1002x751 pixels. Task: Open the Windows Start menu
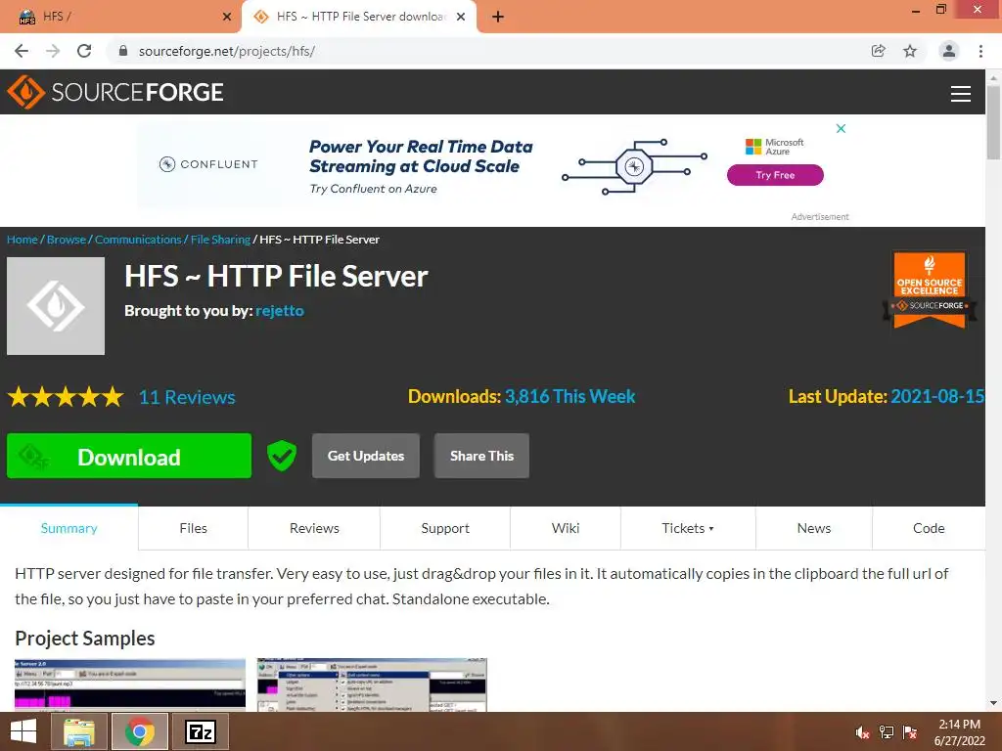23,731
